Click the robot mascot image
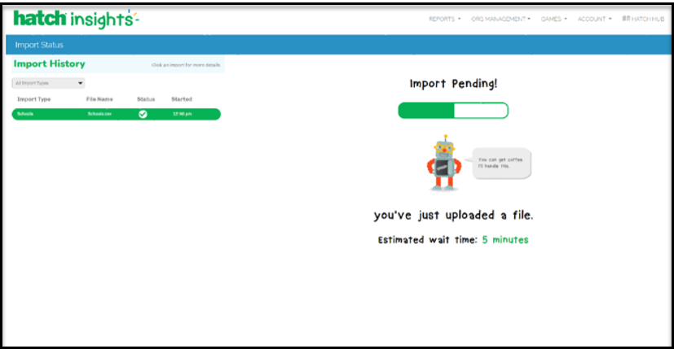The width and height of the screenshot is (674, 349). [x=443, y=163]
